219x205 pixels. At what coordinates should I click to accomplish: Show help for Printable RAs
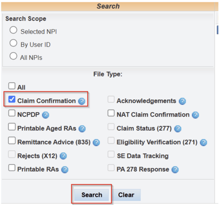(65, 169)
